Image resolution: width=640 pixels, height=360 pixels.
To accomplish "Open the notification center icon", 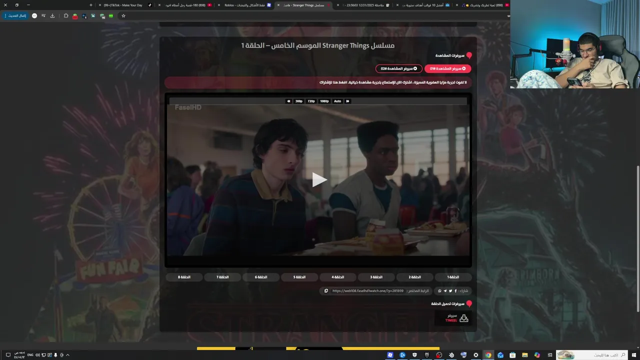I will [x=8, y=355].
